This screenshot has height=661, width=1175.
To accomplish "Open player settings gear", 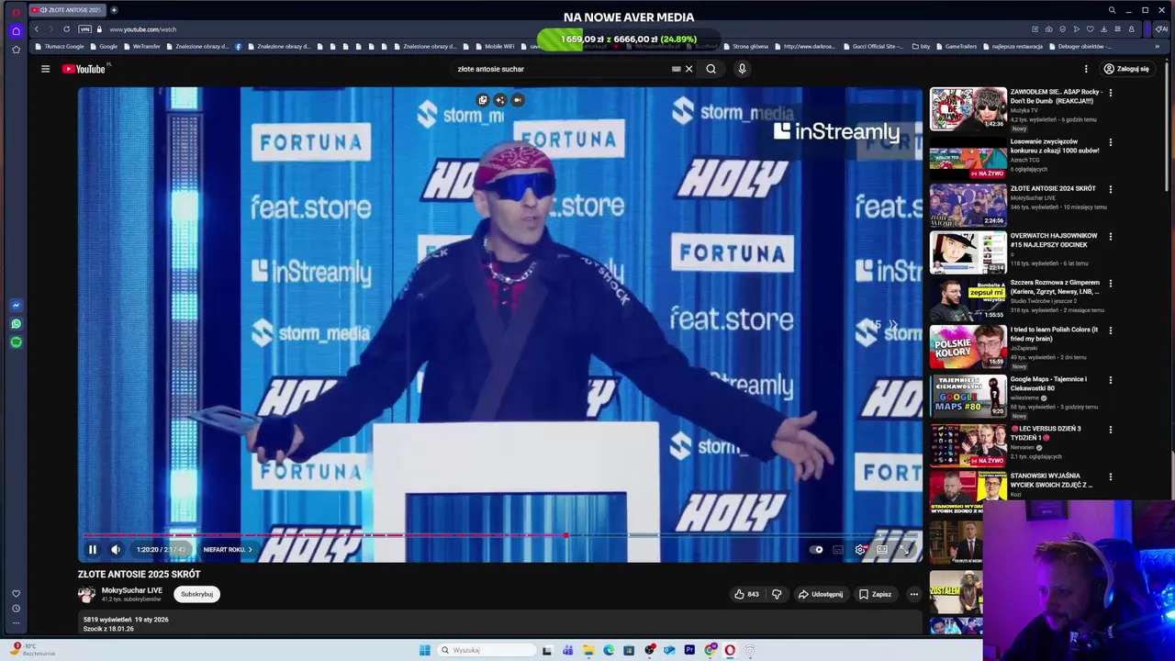I will pyautogui.click(x=860, y=550).
